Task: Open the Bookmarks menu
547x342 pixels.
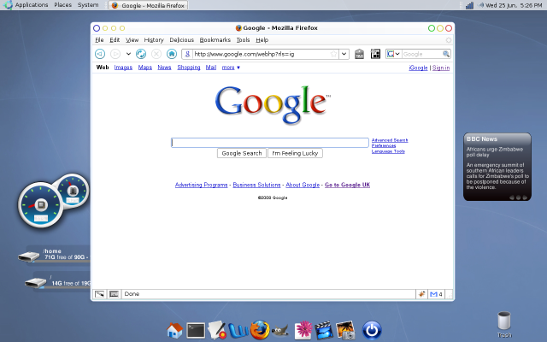Action: tap(215, 40)
